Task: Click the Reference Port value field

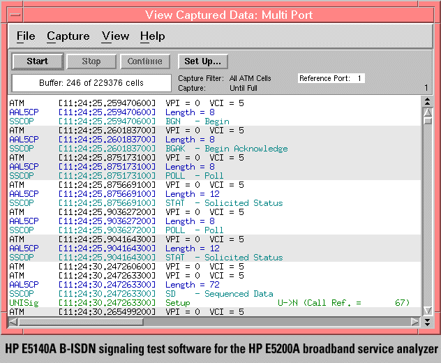Action: click(x=359, y=79)
